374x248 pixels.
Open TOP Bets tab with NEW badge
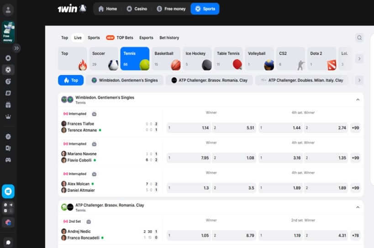pos(120,37)
